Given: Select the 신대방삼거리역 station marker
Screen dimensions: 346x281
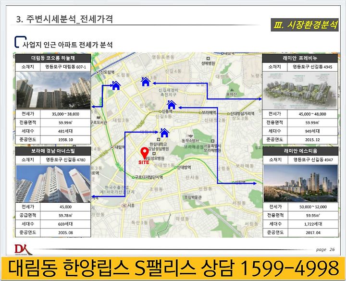Looking at the screenshot, I should pyautogui.click(x=228, y=114).
